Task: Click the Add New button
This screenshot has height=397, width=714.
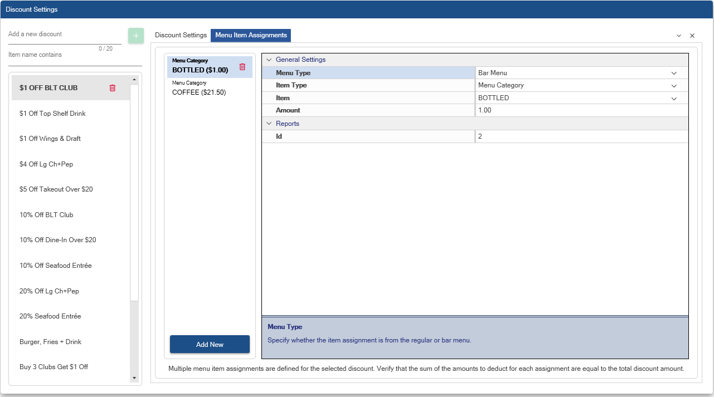Action: pyautogui.click(x=210, y=345)
